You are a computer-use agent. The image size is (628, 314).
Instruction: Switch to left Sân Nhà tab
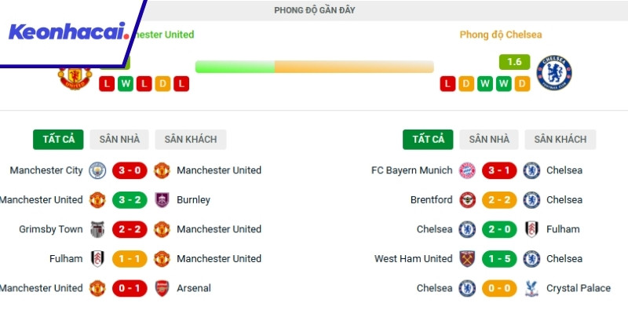point(119,140)
